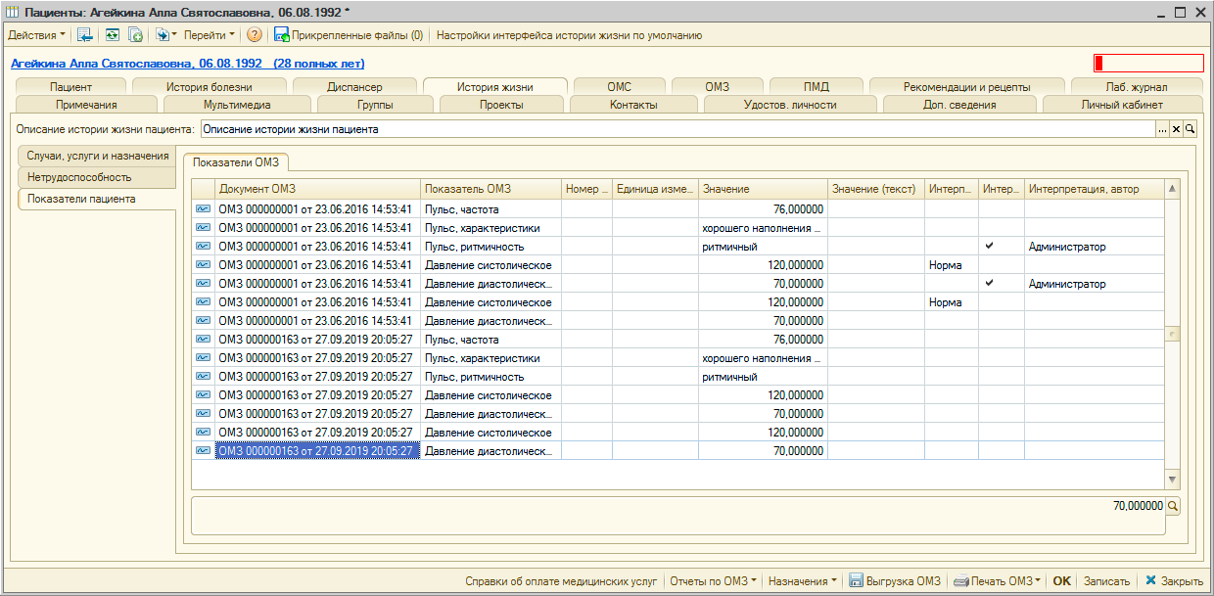Image resolution: width=1214 pixels, height=596 pixels.
Task: Switch to the Лаб. журнал tab
Action: [1136, 87]
